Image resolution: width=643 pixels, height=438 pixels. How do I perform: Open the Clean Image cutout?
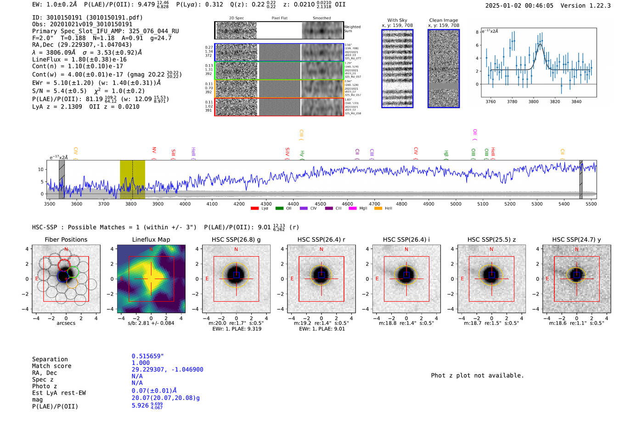[x=443, y=68]
